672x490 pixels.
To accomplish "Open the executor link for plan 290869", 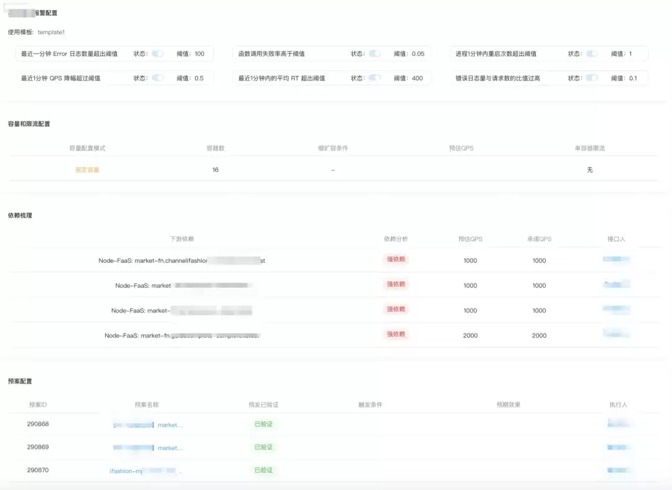I will (x=618, y=447).
